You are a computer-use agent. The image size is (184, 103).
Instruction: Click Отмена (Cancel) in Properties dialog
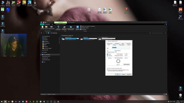[123, 74]
